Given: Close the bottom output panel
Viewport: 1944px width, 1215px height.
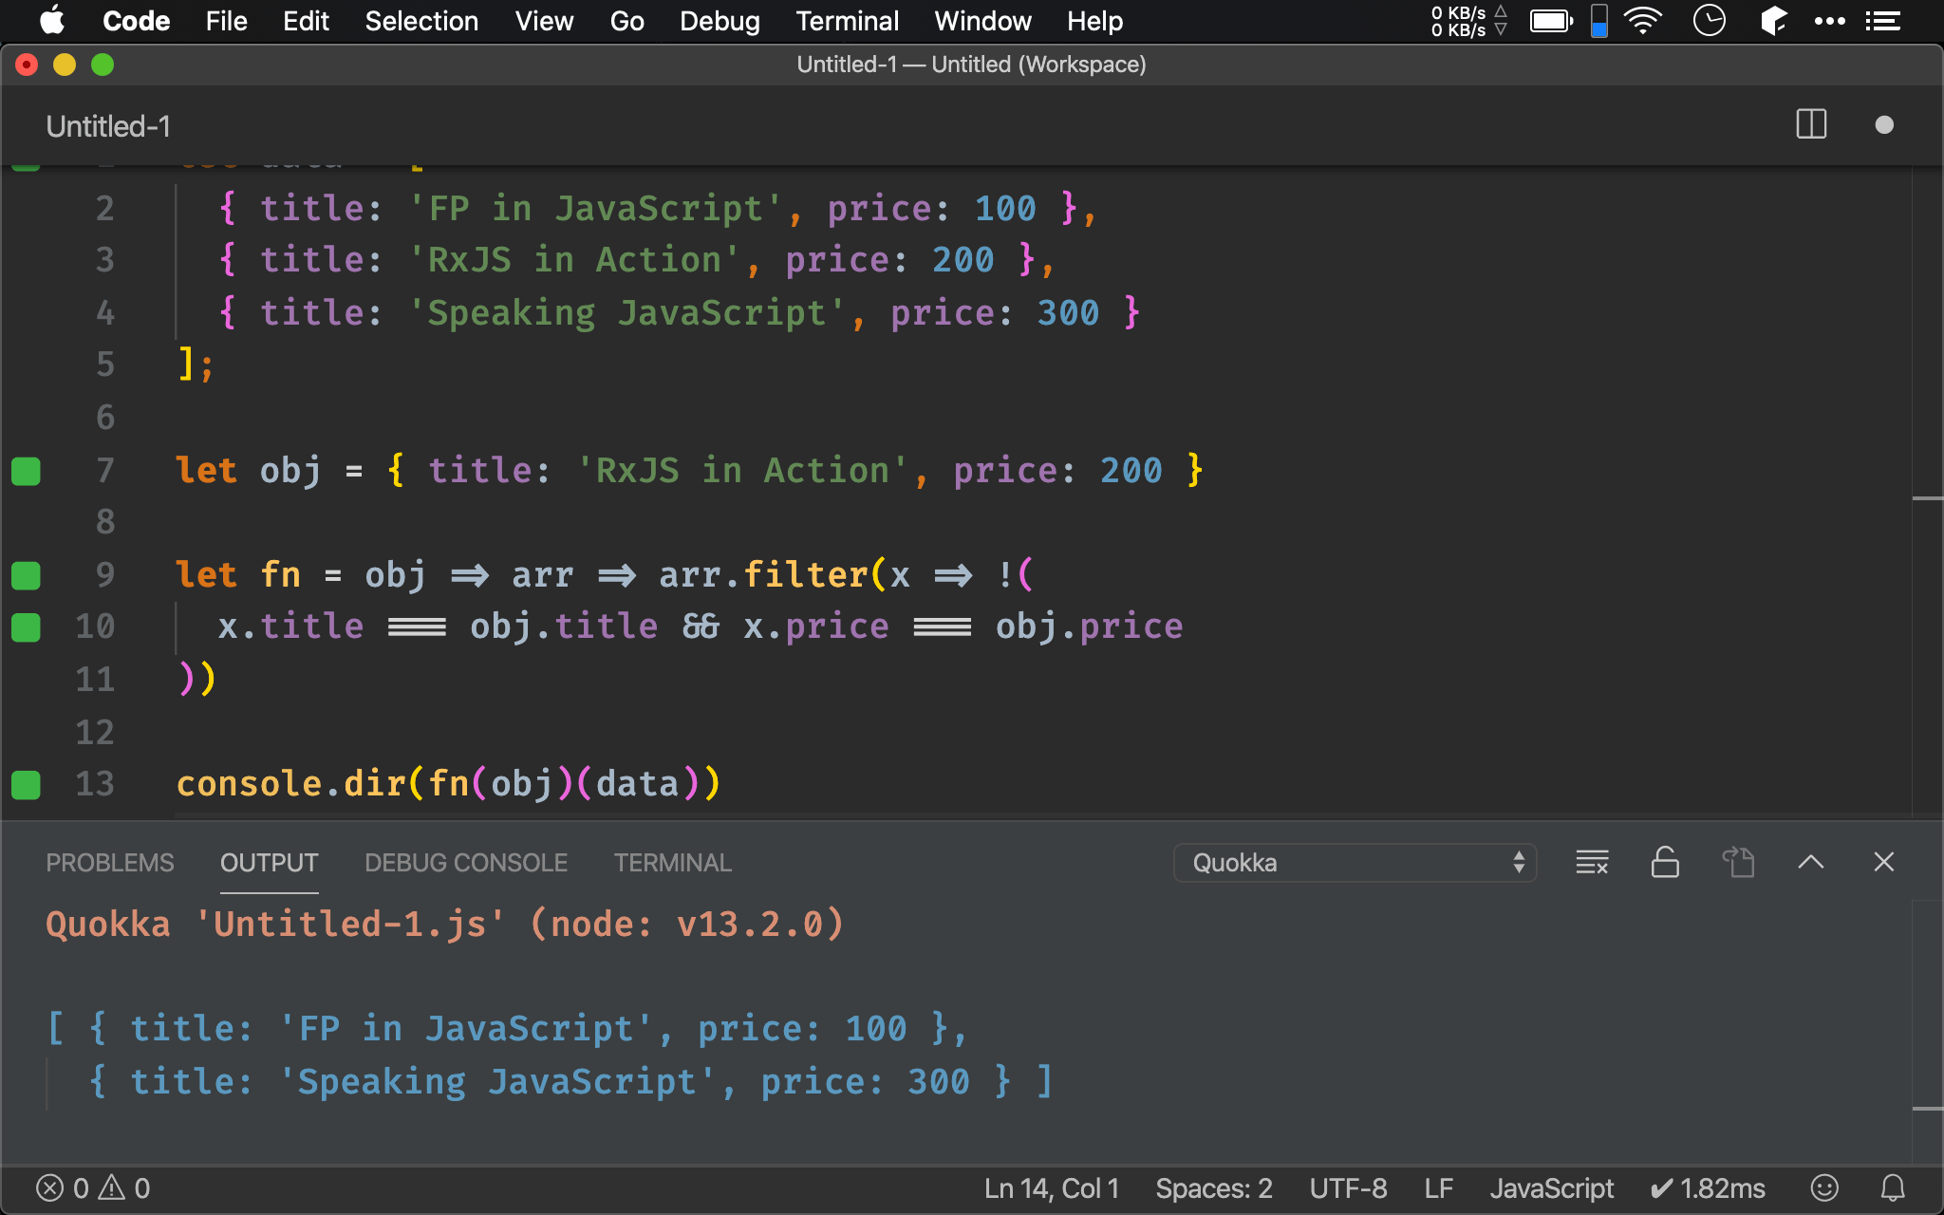Looking at the screenshot, I should tap(1883, 862).
